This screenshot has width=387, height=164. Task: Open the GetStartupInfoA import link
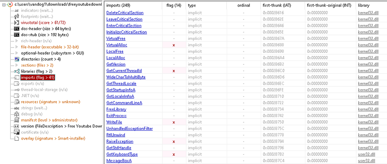tap(121, 90)
